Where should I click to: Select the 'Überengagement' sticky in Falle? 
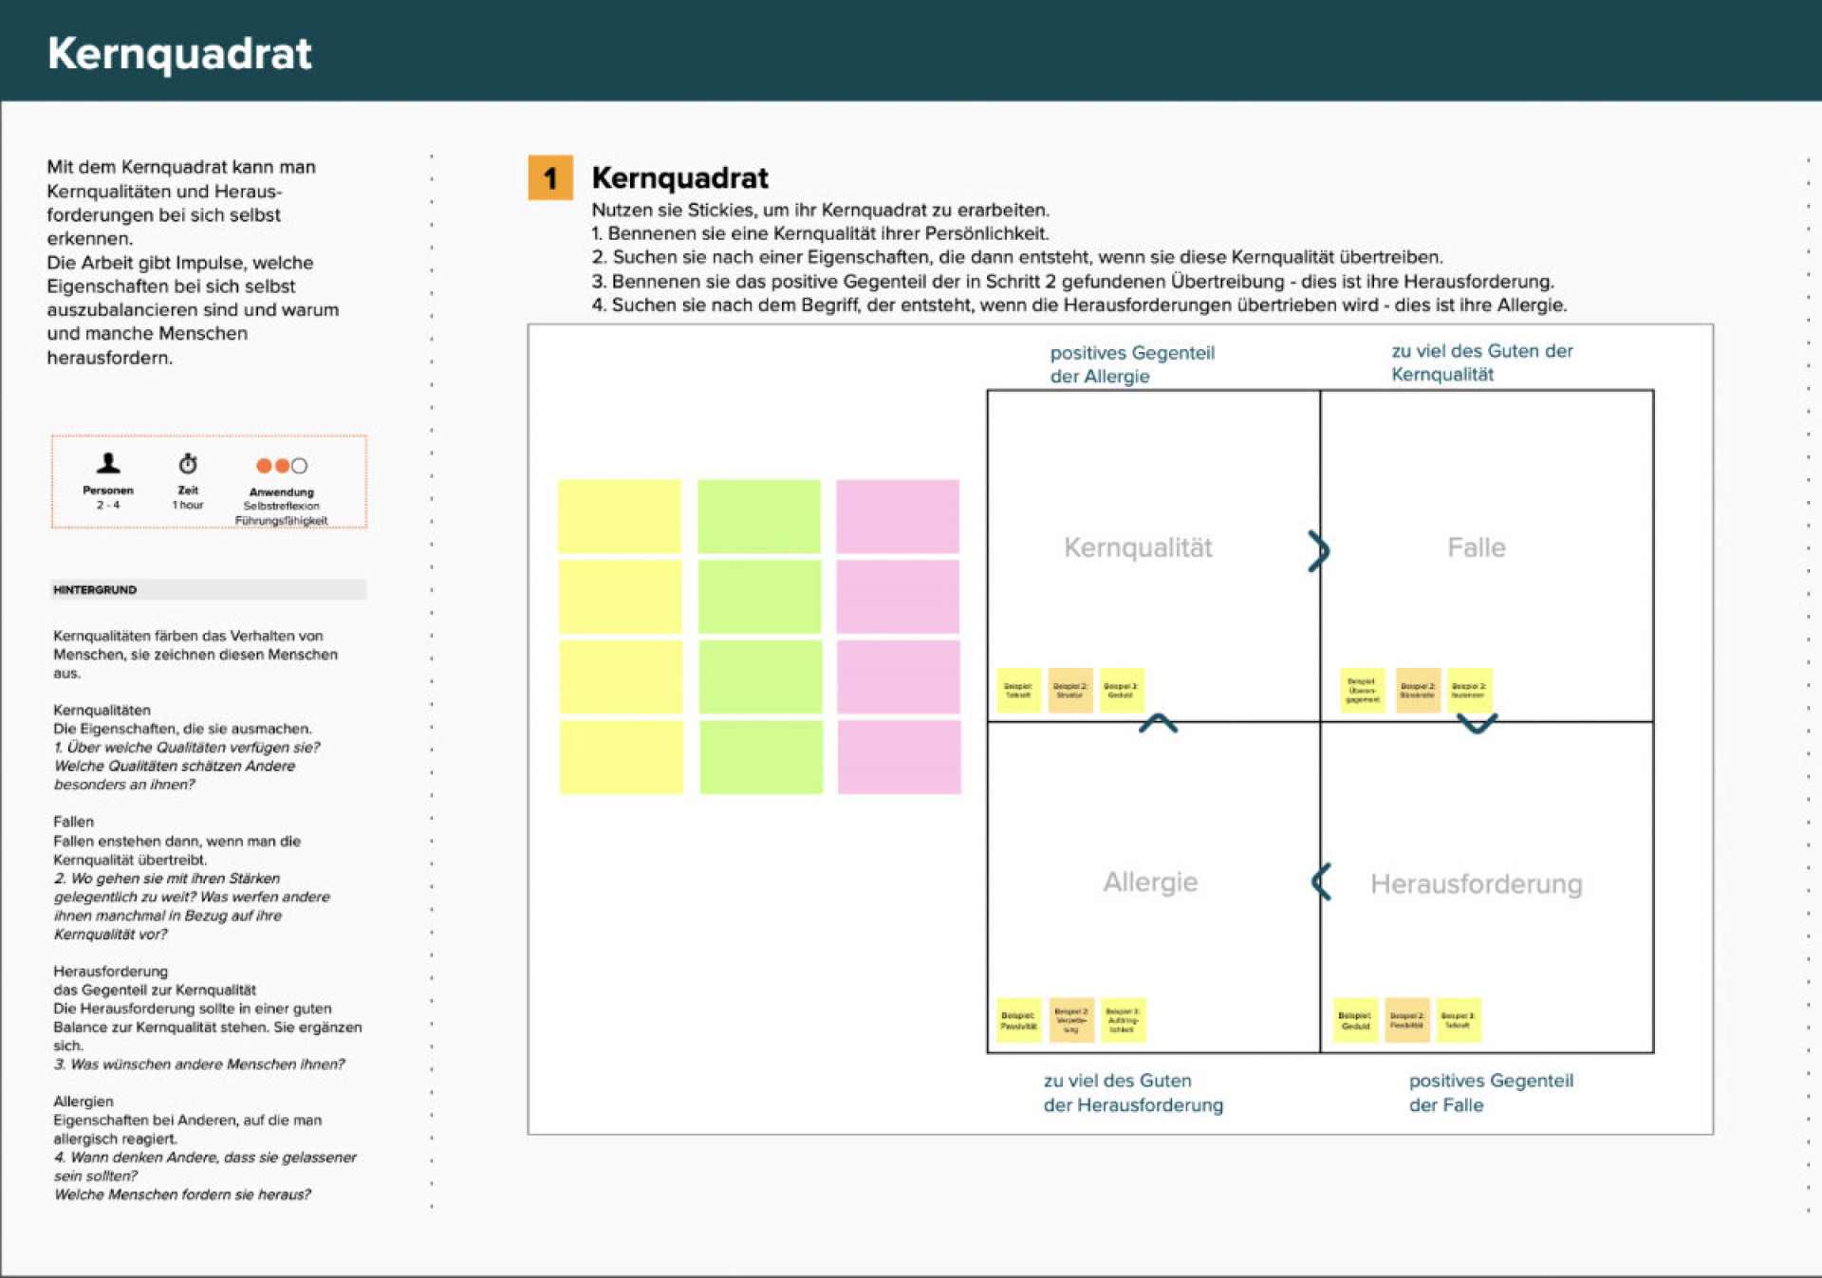click(x=1363, y=690)
